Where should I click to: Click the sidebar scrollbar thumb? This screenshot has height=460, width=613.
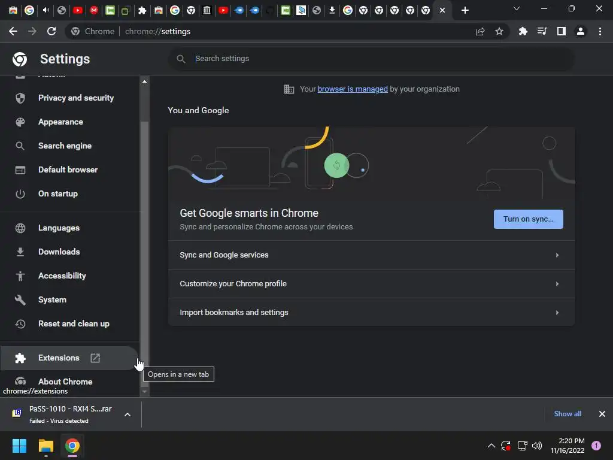(144, 254)
